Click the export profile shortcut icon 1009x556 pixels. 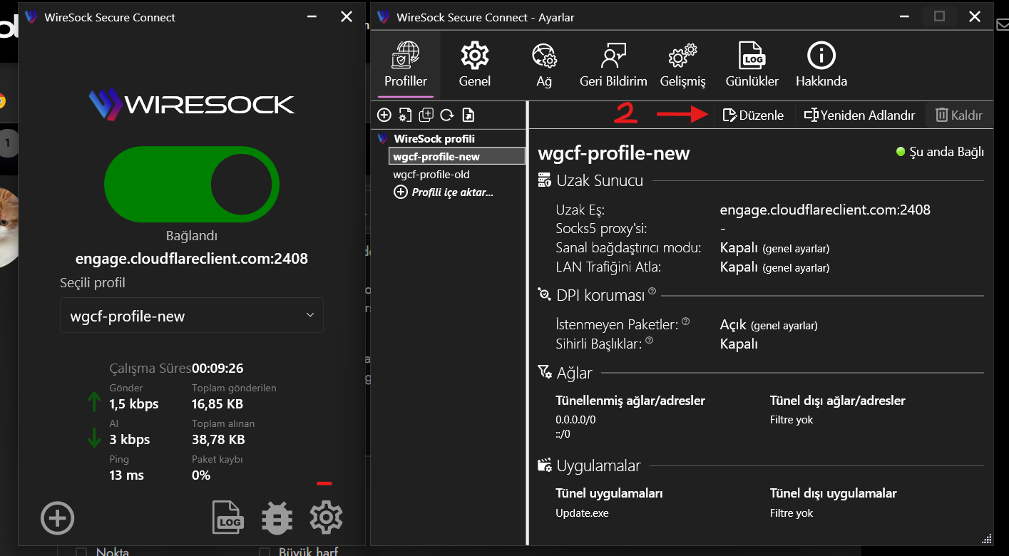click(468, 115)
